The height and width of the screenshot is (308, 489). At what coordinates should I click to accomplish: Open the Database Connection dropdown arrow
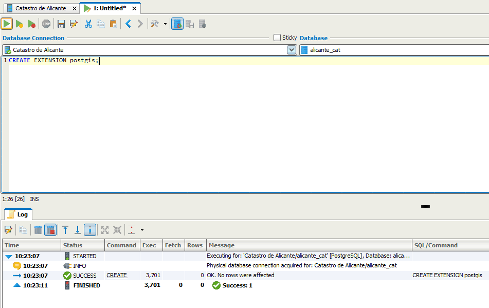pos(291,50)
